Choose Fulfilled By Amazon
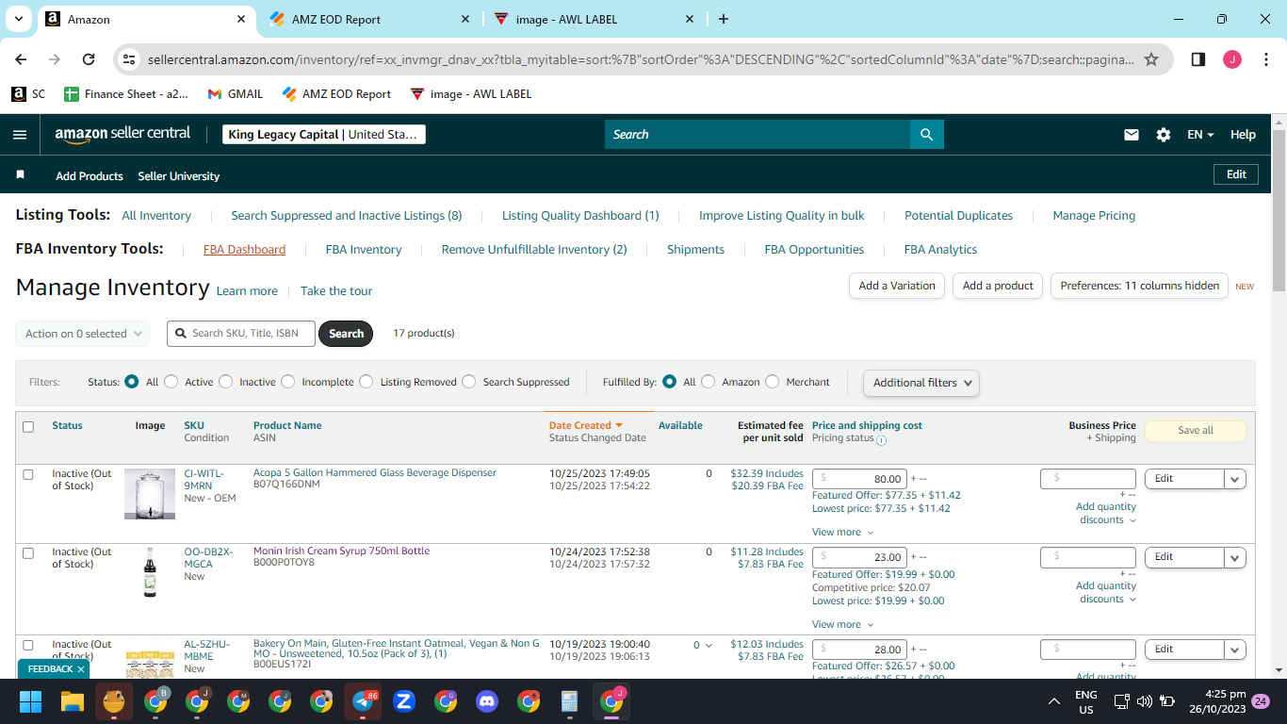The width and height of the screenshot is (1287, 724). coord(709,382)
